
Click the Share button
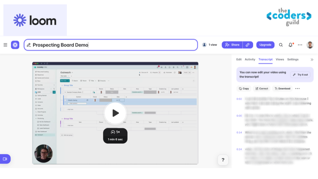point(232,45)
